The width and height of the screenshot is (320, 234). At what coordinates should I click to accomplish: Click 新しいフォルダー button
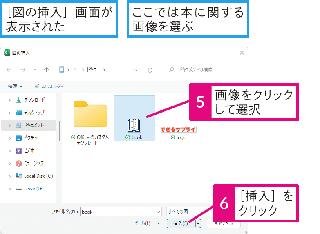(x=49, y=86)
